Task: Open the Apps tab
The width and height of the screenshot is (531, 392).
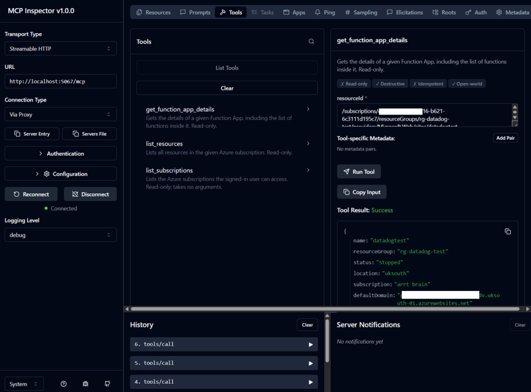Action: click(295, 12)
